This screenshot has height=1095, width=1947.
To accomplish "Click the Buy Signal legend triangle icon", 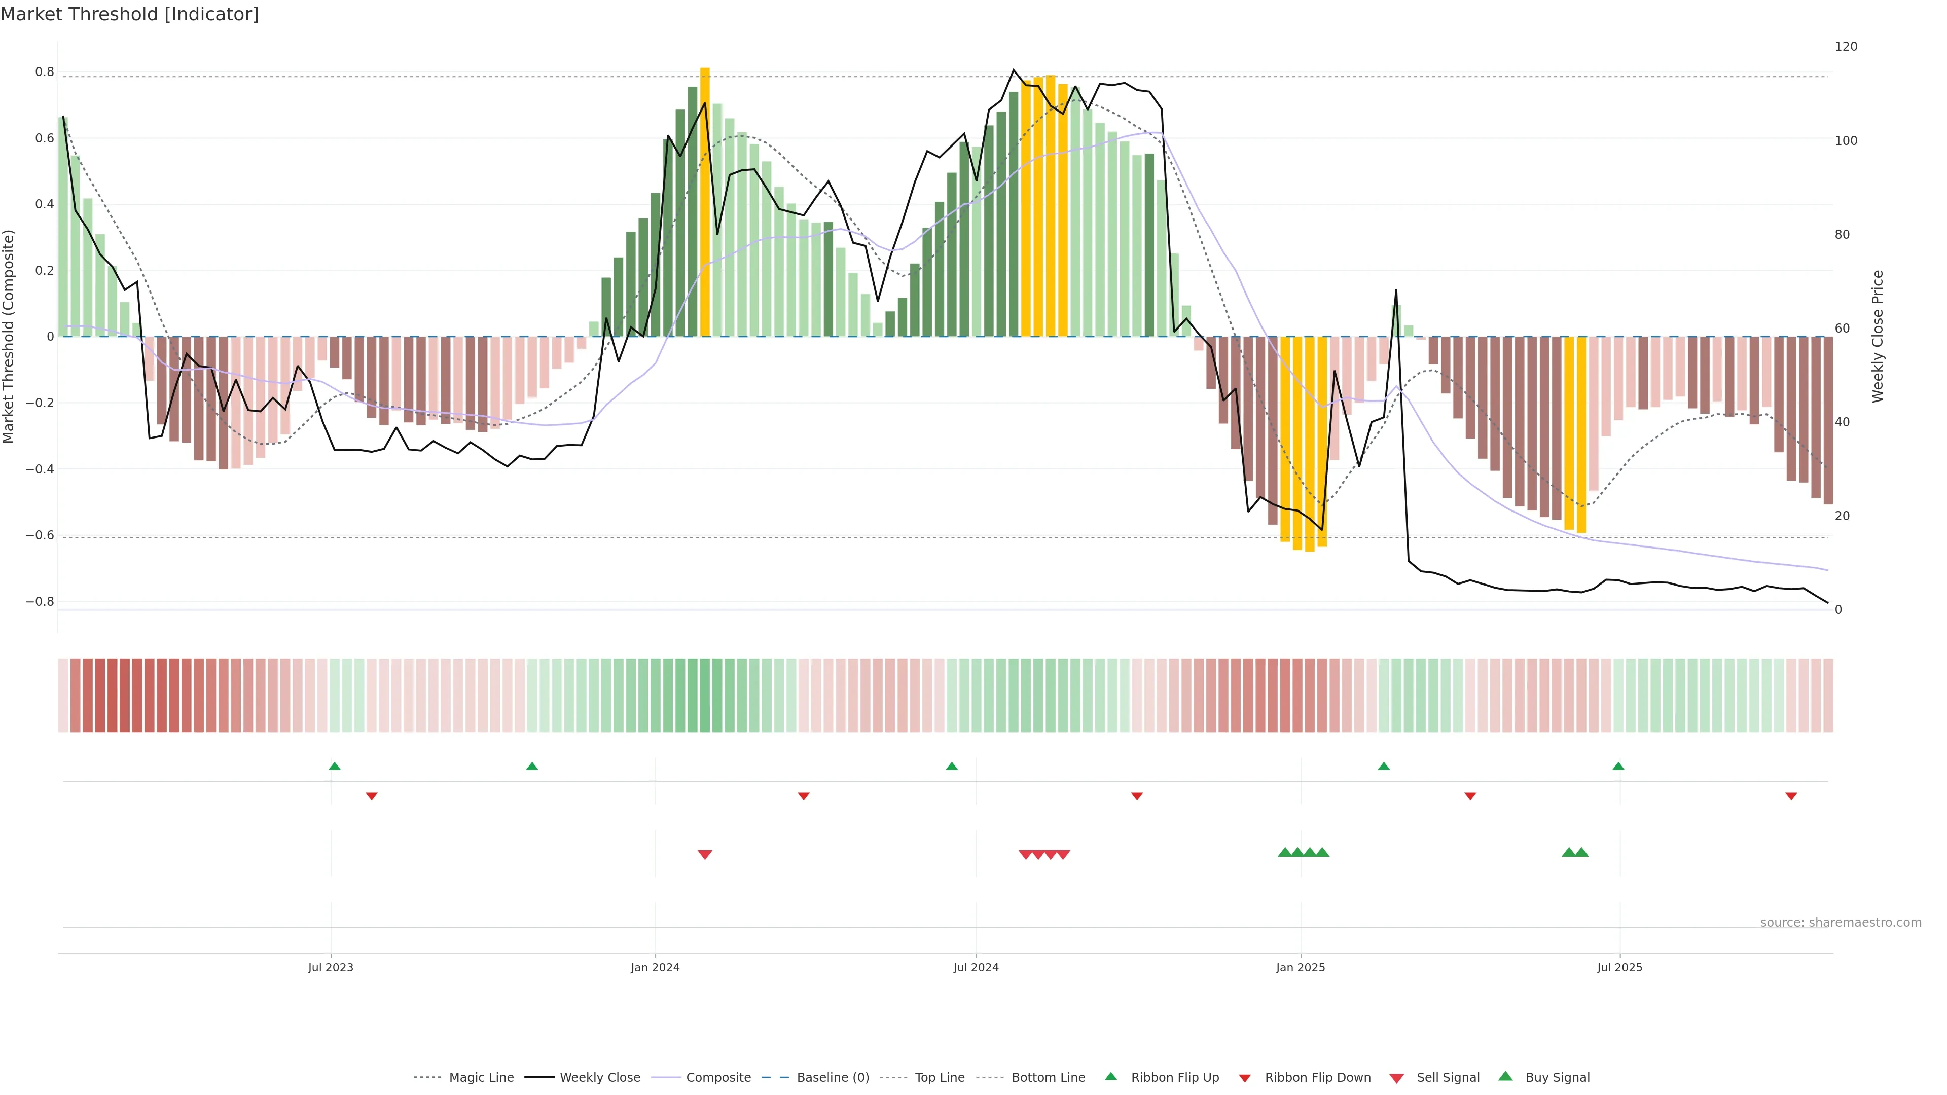I will click(x=1505, y=1076).
